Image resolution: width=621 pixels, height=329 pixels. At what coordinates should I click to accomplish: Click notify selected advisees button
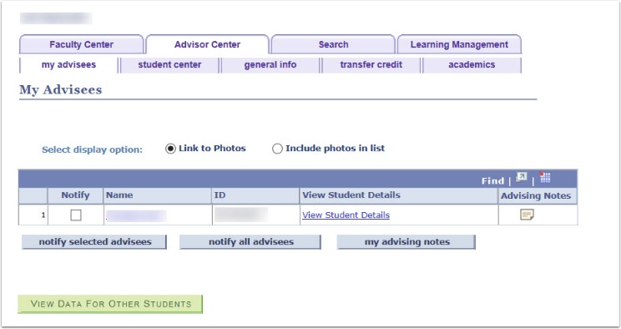pyautogui.click(x=94, y=242)
